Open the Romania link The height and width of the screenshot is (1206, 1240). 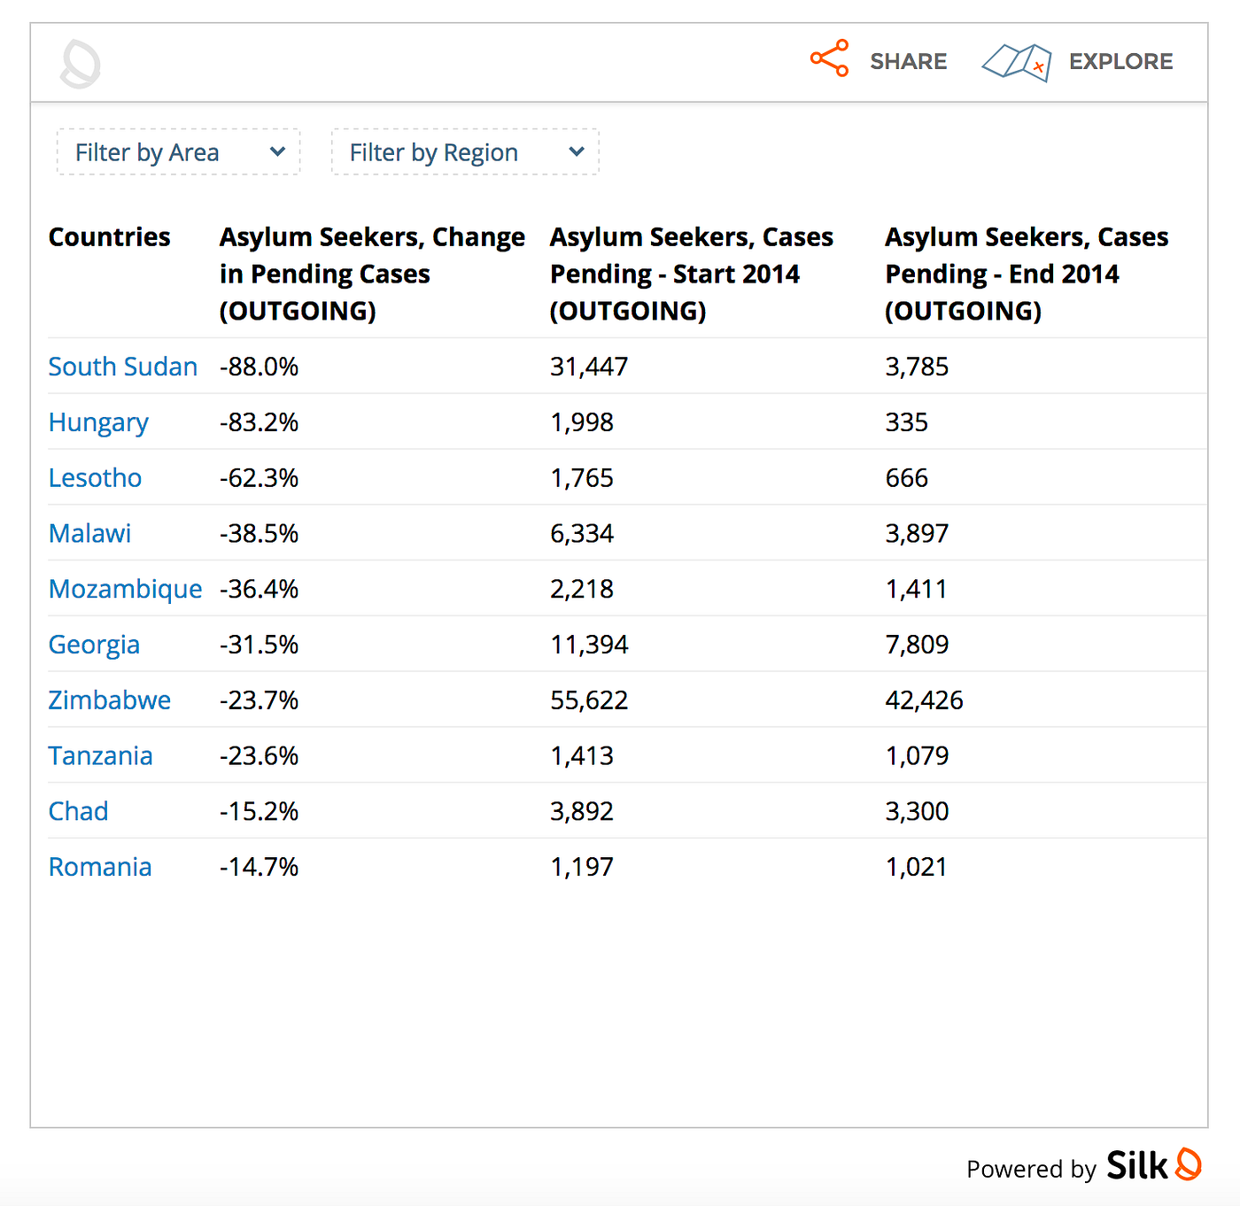coord(100,868)
